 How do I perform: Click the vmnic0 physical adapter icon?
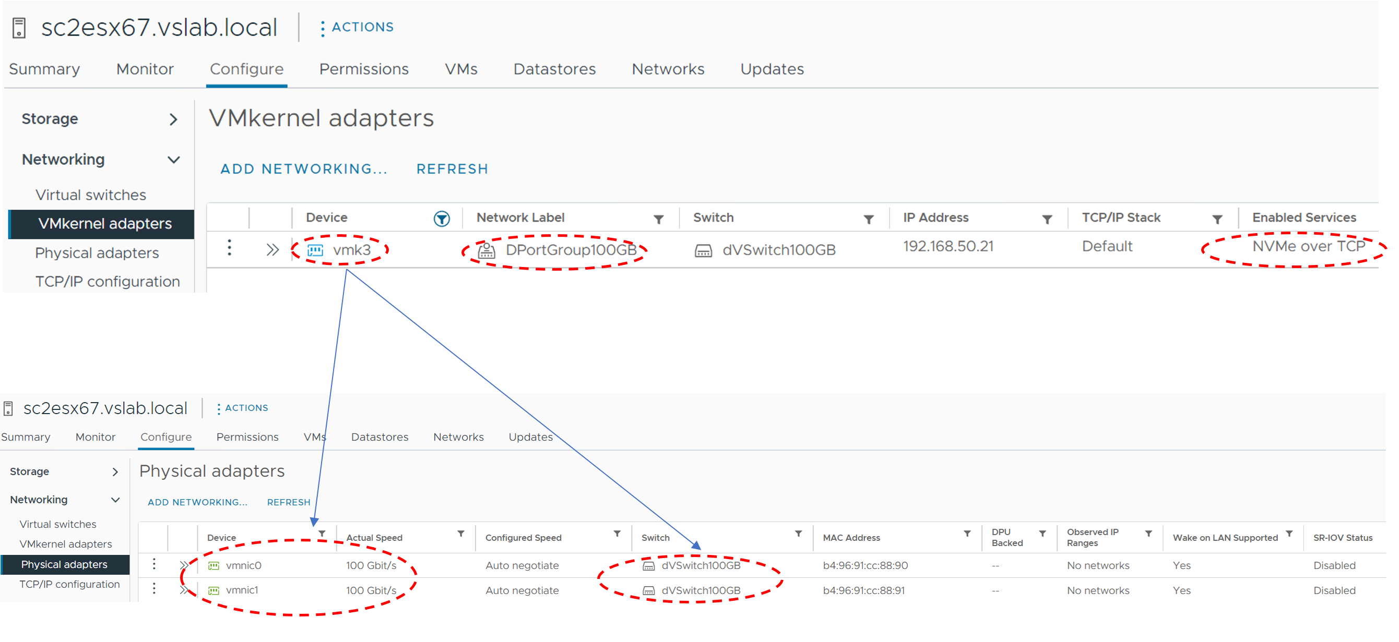[x=214, y=566]
